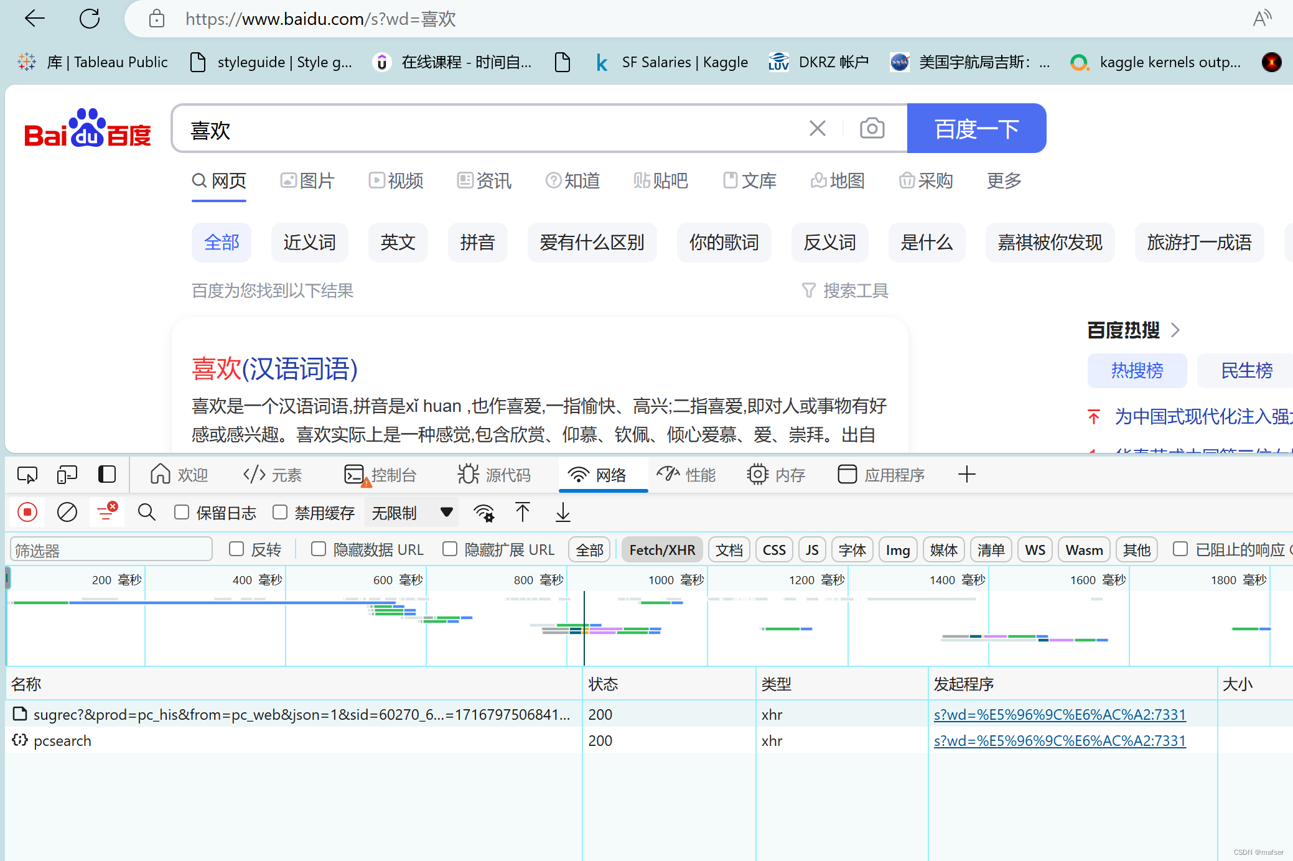Check hide extension URL checkbox

coord(450,549)
